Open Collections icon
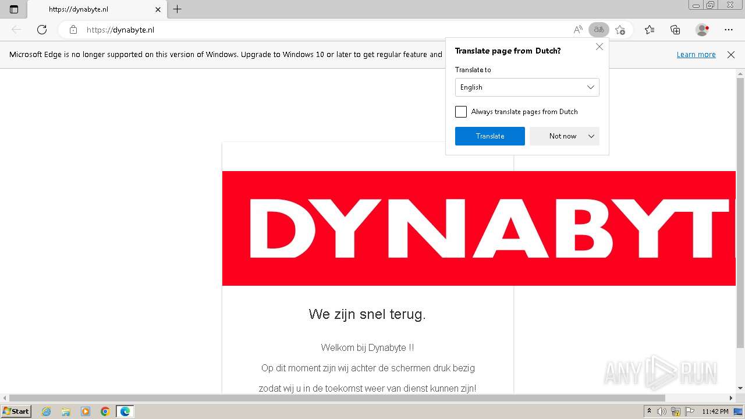Screen dimensions: 745x419 point(675,30)
